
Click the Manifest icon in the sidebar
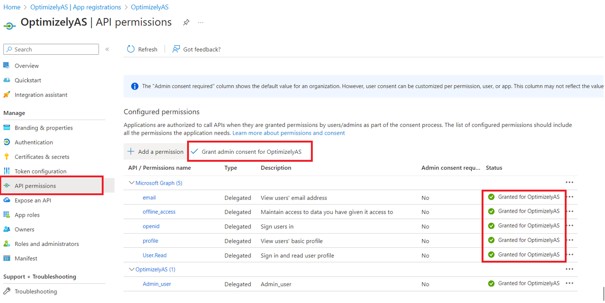coord(7,258)
